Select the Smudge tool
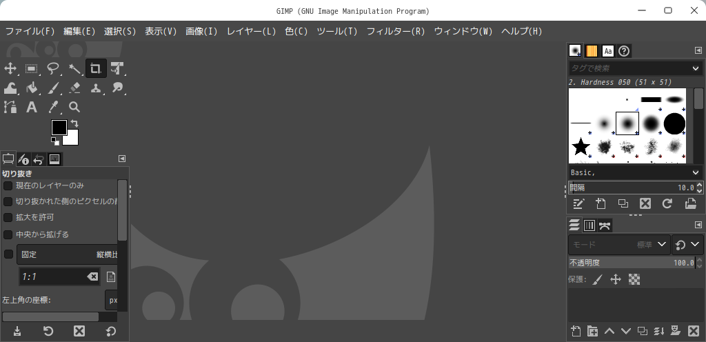 117,88
